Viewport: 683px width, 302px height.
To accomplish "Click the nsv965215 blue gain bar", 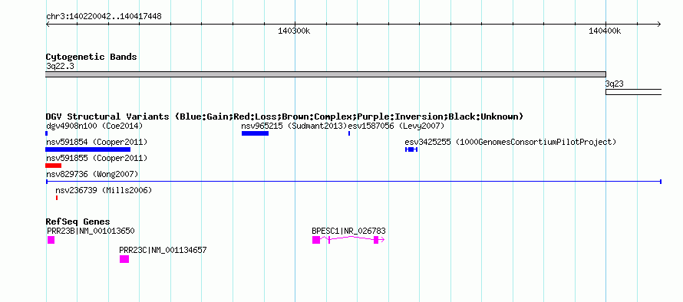I will tap(256, 133).
